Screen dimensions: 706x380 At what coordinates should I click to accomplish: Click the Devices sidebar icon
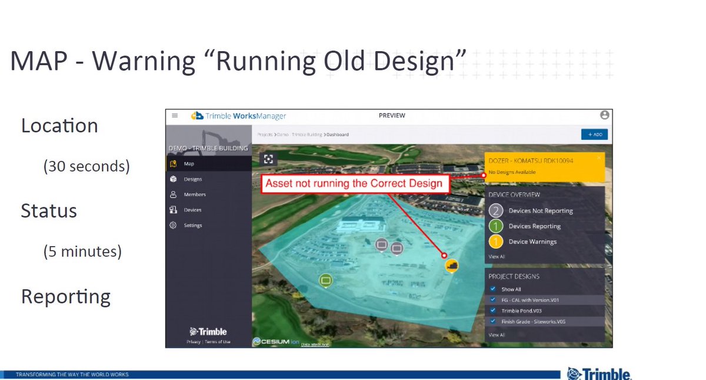pyautogui.click(x=173, y=210)
